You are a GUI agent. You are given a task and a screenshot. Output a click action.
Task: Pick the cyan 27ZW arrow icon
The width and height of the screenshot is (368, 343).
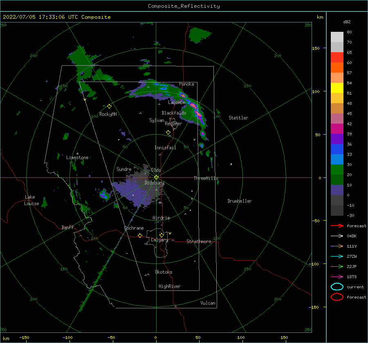337,257
